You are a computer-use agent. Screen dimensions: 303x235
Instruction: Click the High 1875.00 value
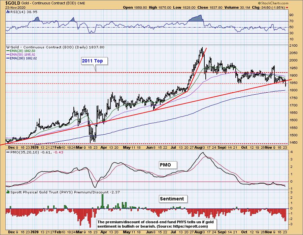pyautogui.click(x=160, y=7)
